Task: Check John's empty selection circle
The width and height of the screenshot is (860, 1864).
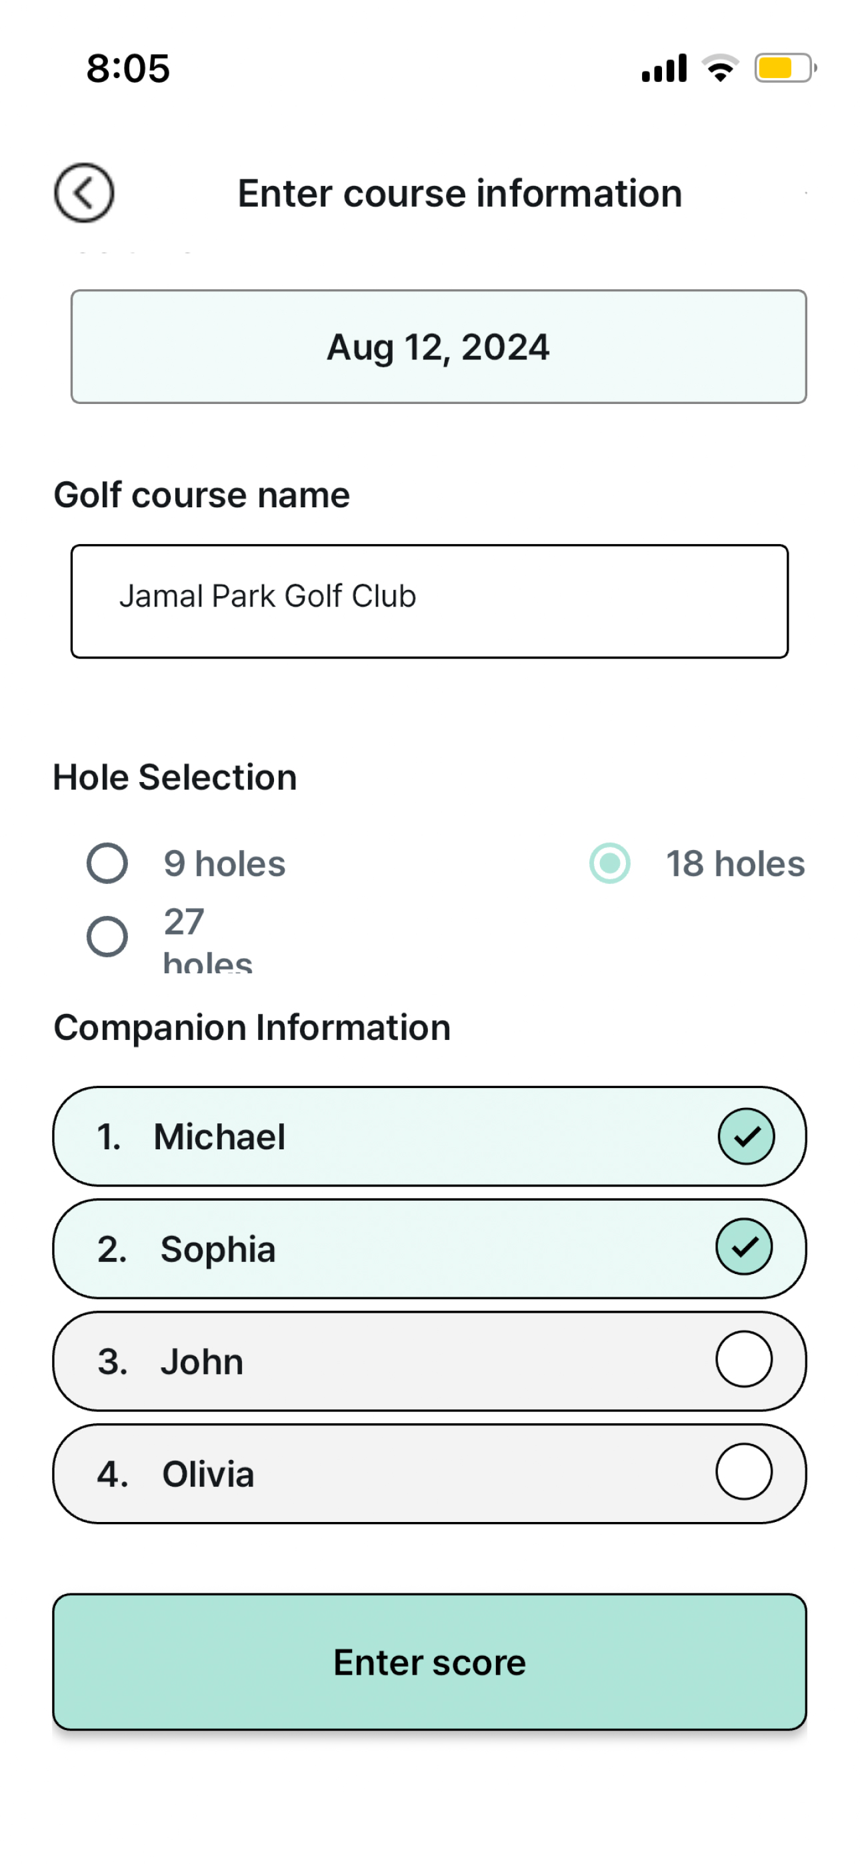Action: pyautogui.click(x=744, y=1359)
